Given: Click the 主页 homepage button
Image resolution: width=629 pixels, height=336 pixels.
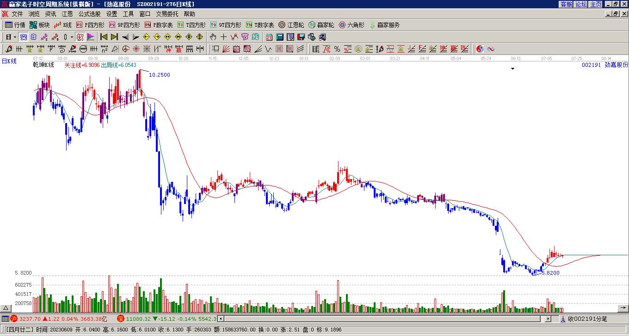Looking at the screenshot, I should pyautogui.click(x=596, y=4).
